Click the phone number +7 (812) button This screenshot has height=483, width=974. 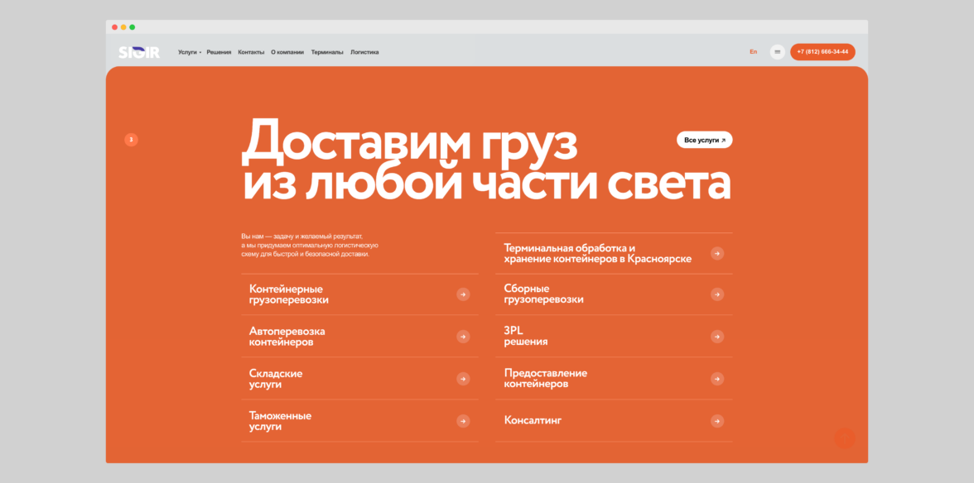pyautogui.click(x=822, y=52)
